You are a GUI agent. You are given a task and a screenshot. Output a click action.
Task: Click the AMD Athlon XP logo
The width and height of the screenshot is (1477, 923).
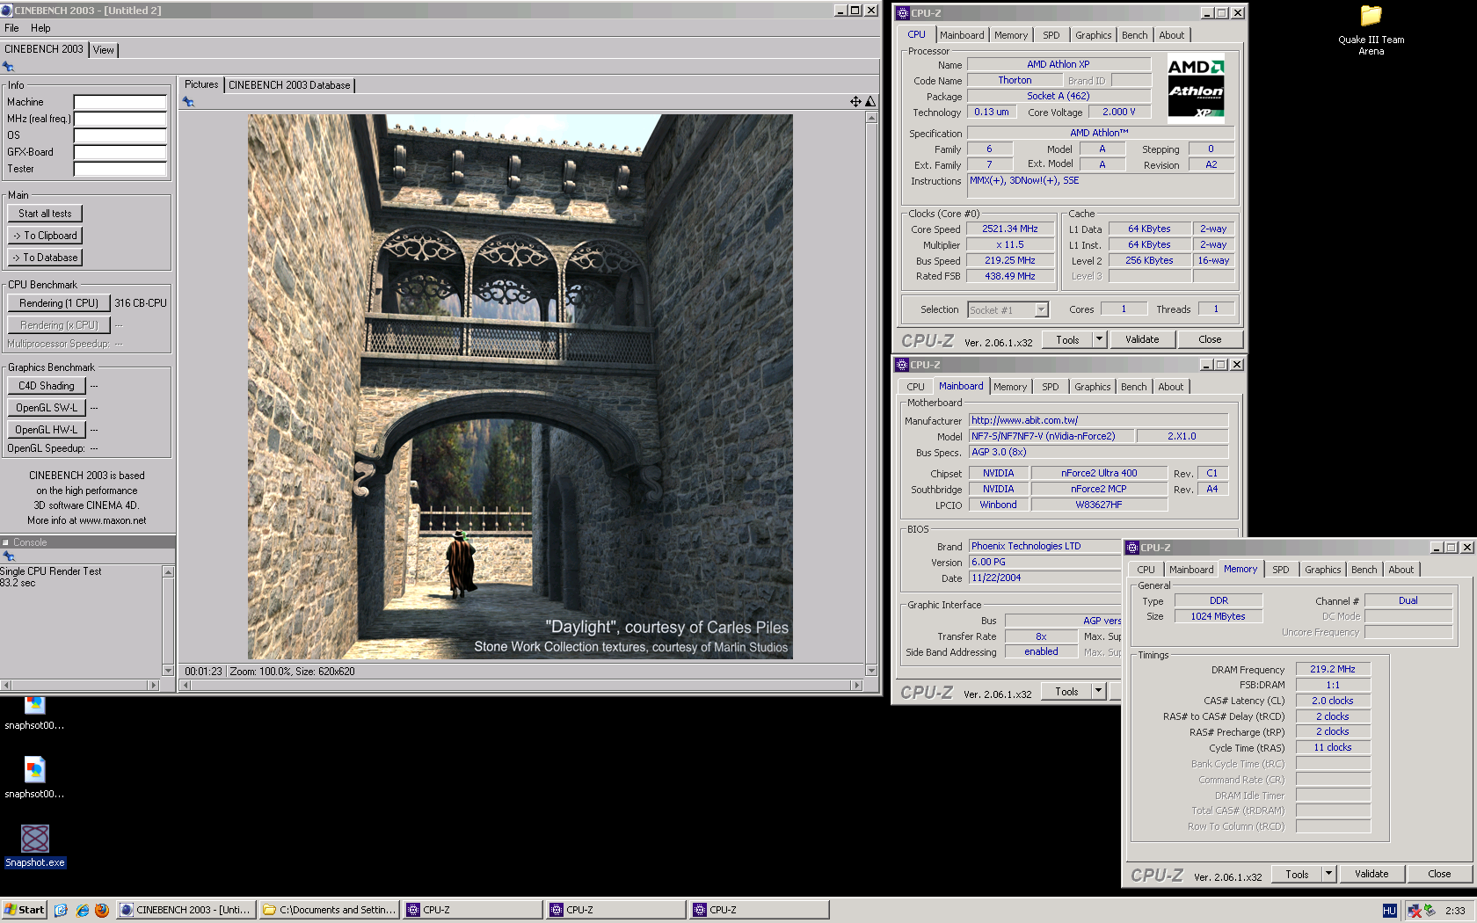[1196, 89]
